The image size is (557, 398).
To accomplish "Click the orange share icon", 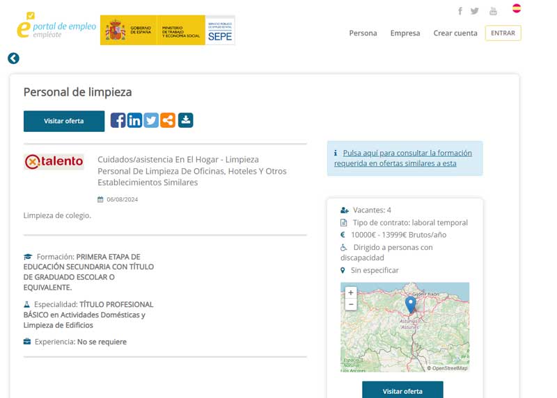I will (x=168, y=120).
